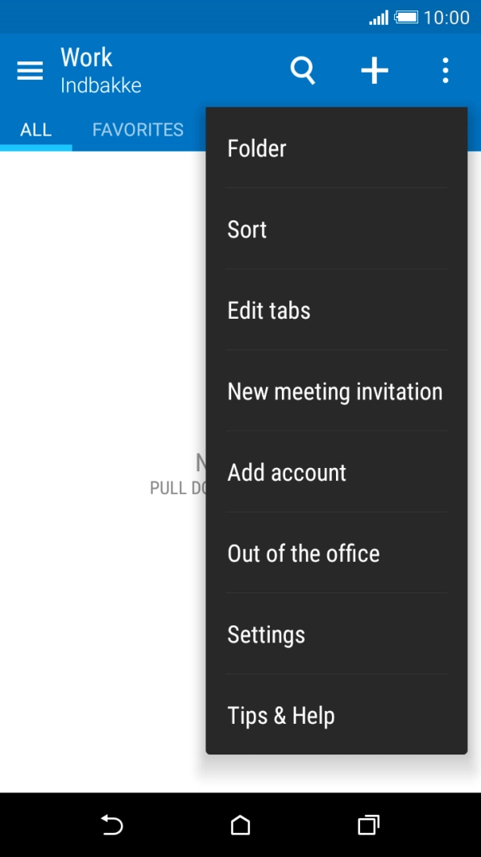This screenshot has height=857, width=481.
Task: Choose Sort from the menu
Action: coord(247,229)
